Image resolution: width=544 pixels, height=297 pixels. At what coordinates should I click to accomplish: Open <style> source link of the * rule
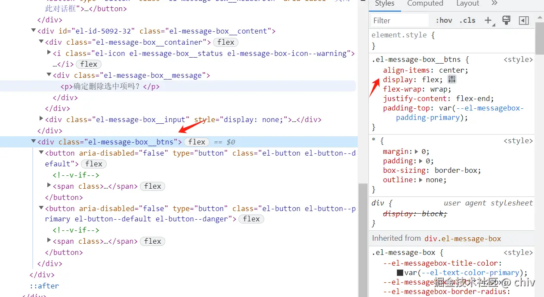(518, 141)
